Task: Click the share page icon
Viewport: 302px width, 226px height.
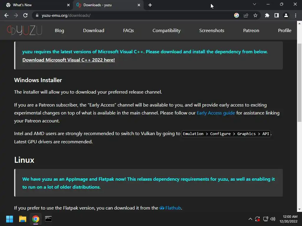Action: [246, 15]
